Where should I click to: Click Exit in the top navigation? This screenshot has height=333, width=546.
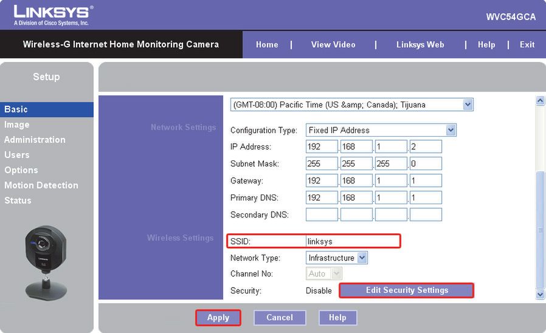(527, 44)
